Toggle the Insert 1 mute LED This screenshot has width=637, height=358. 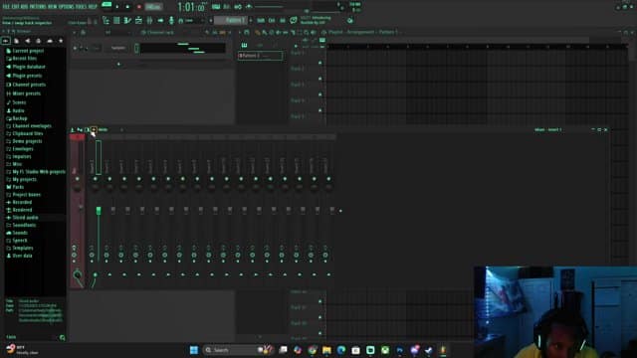[x=96, y=179]
